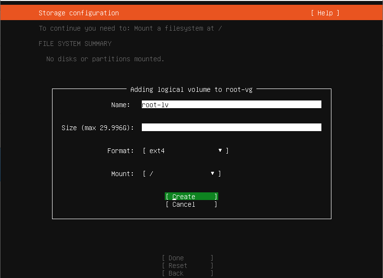383x278 pixels.
Task: Click the Help button in header
Action: click(x=325, y=13)
